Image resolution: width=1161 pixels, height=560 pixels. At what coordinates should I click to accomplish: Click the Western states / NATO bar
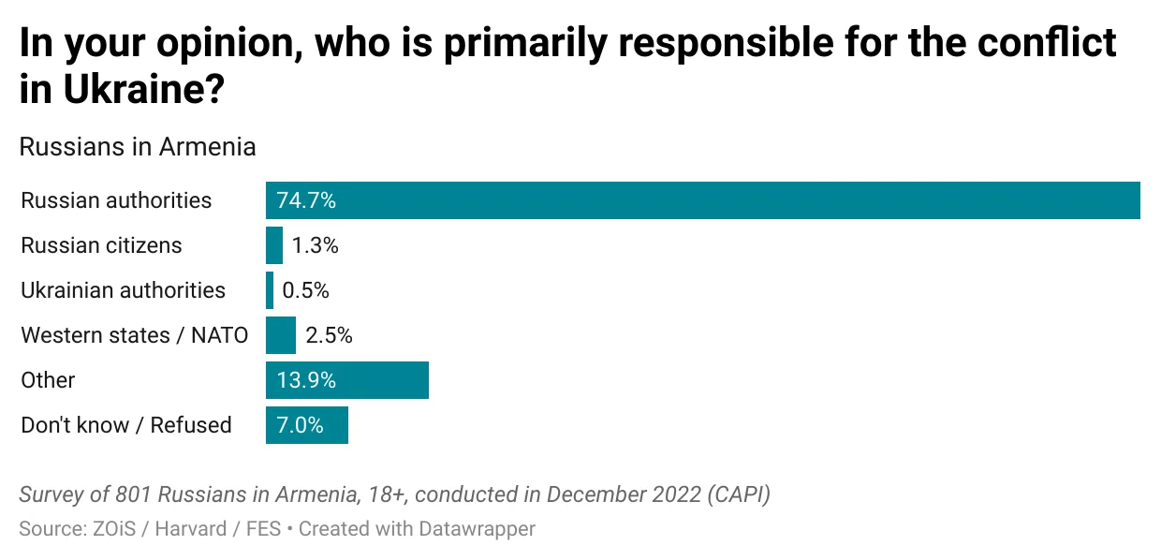281,335
